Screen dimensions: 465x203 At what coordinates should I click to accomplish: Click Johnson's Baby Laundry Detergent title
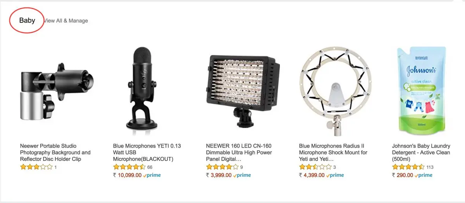point(421,153)
